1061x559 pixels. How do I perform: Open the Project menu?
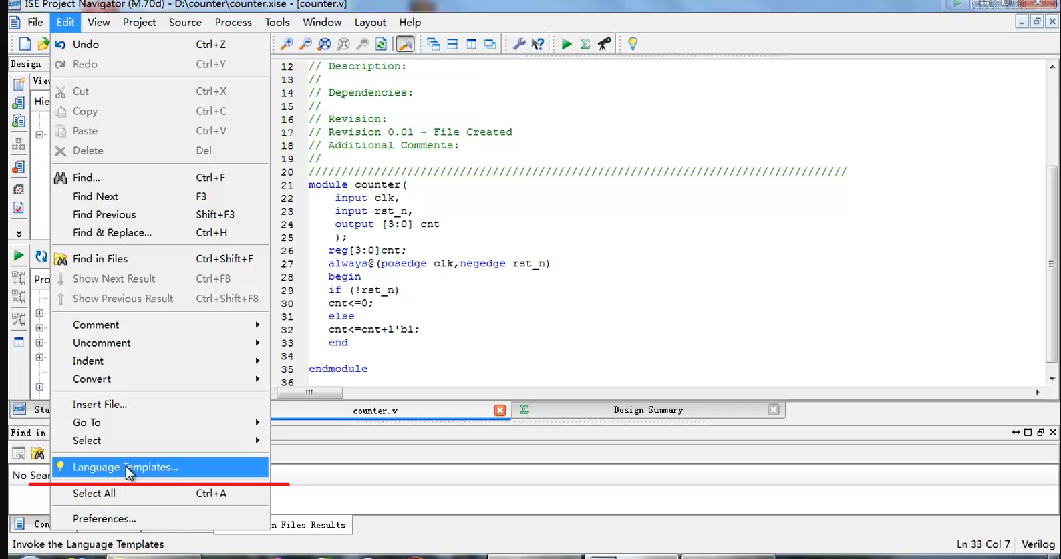coord(139,22)
